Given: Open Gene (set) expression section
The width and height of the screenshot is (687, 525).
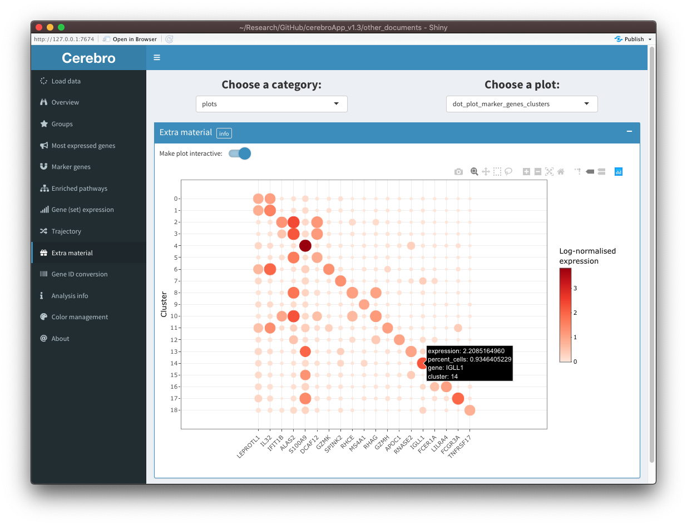Looking at the screenshot, I should tap(88, 210).
